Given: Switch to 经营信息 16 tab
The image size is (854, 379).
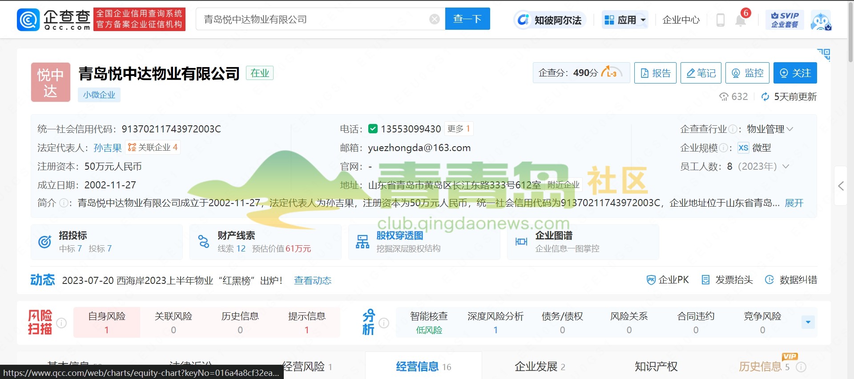Looking at the screenshot, I should coord(423,367).
